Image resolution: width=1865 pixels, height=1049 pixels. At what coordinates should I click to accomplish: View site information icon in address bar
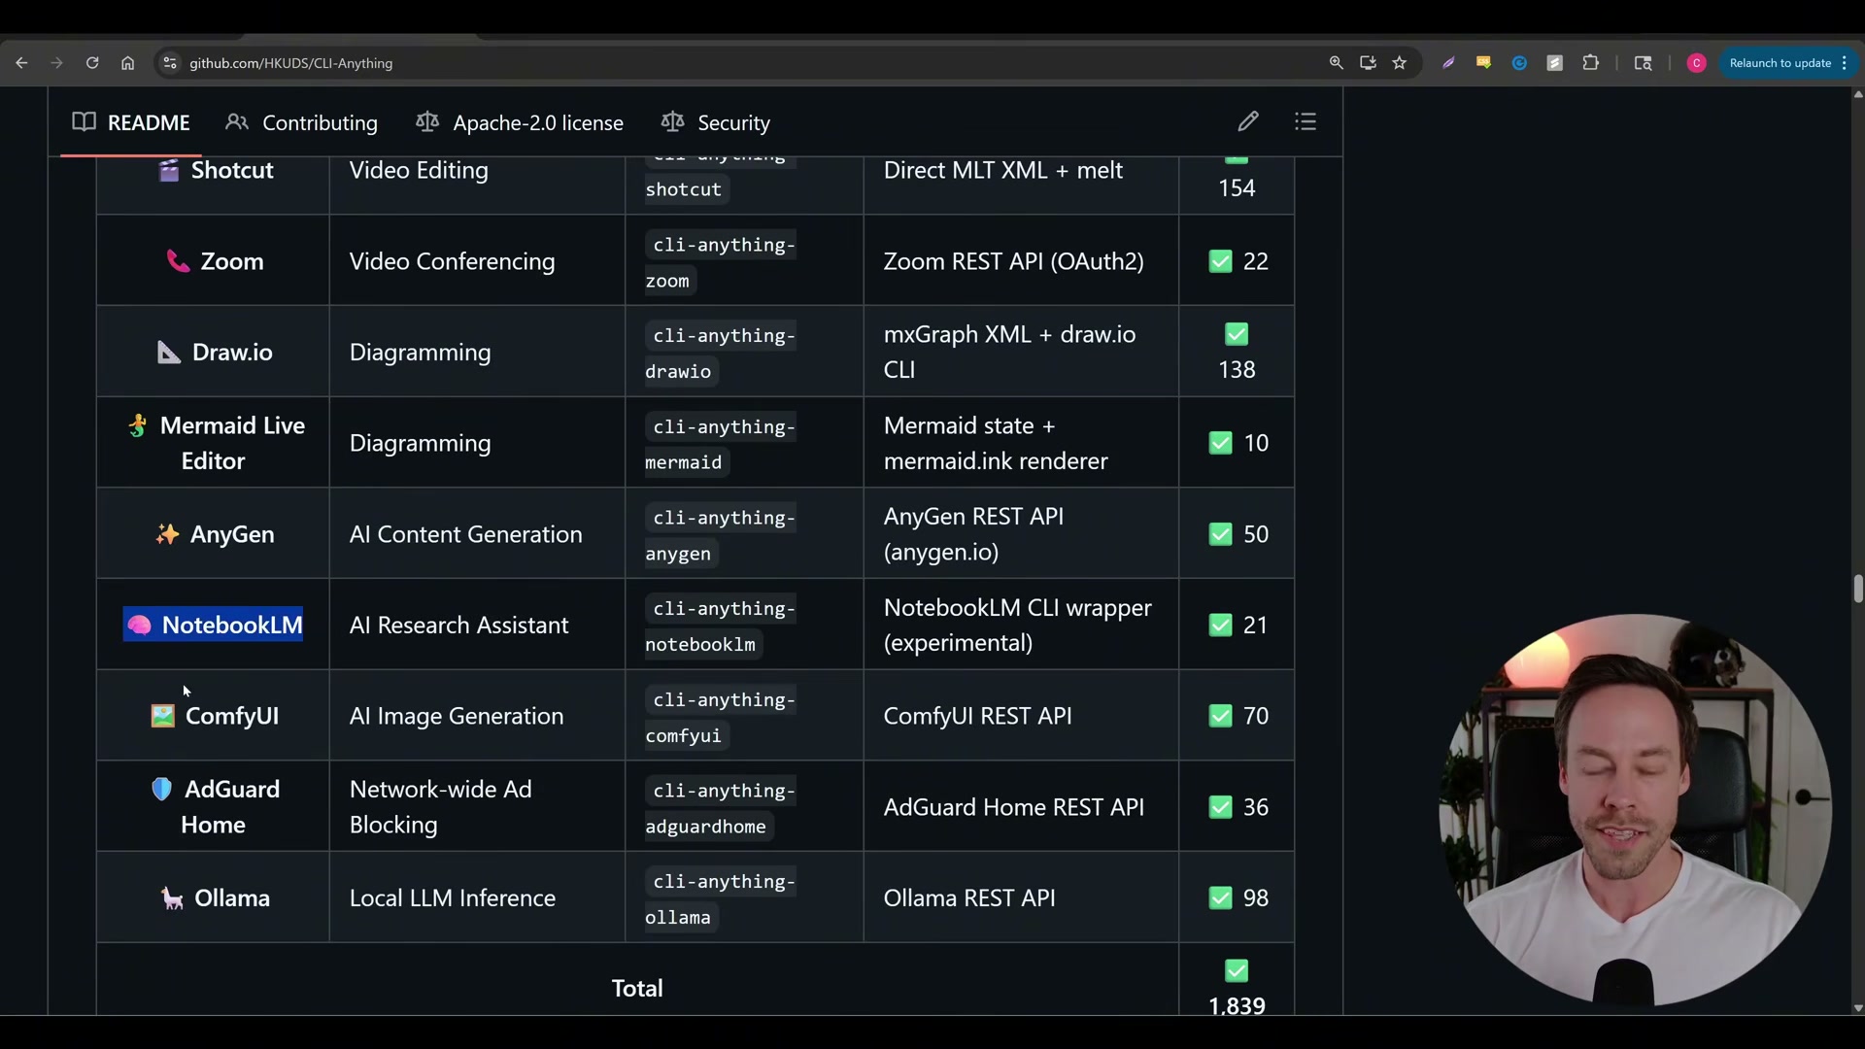coord(169,63)
